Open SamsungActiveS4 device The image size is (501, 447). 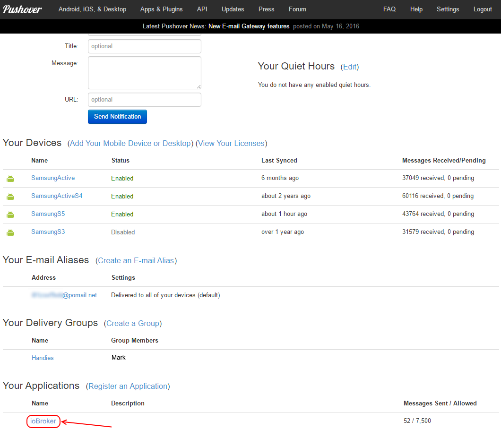[57, 196]
